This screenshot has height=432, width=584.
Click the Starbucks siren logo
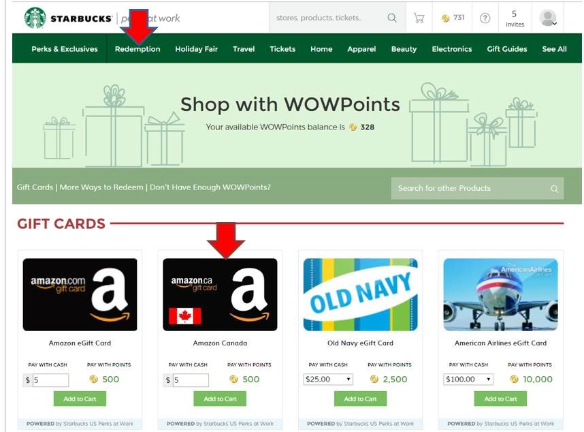[x=35, y=18]
